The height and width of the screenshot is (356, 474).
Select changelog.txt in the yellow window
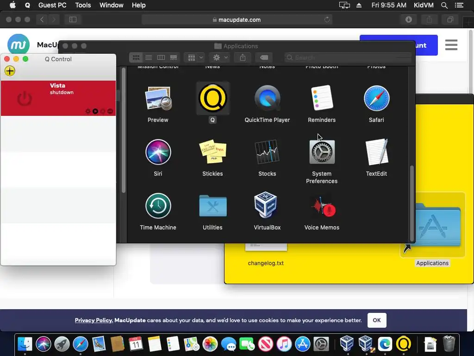pyautogui.click(x=266, y=263)
